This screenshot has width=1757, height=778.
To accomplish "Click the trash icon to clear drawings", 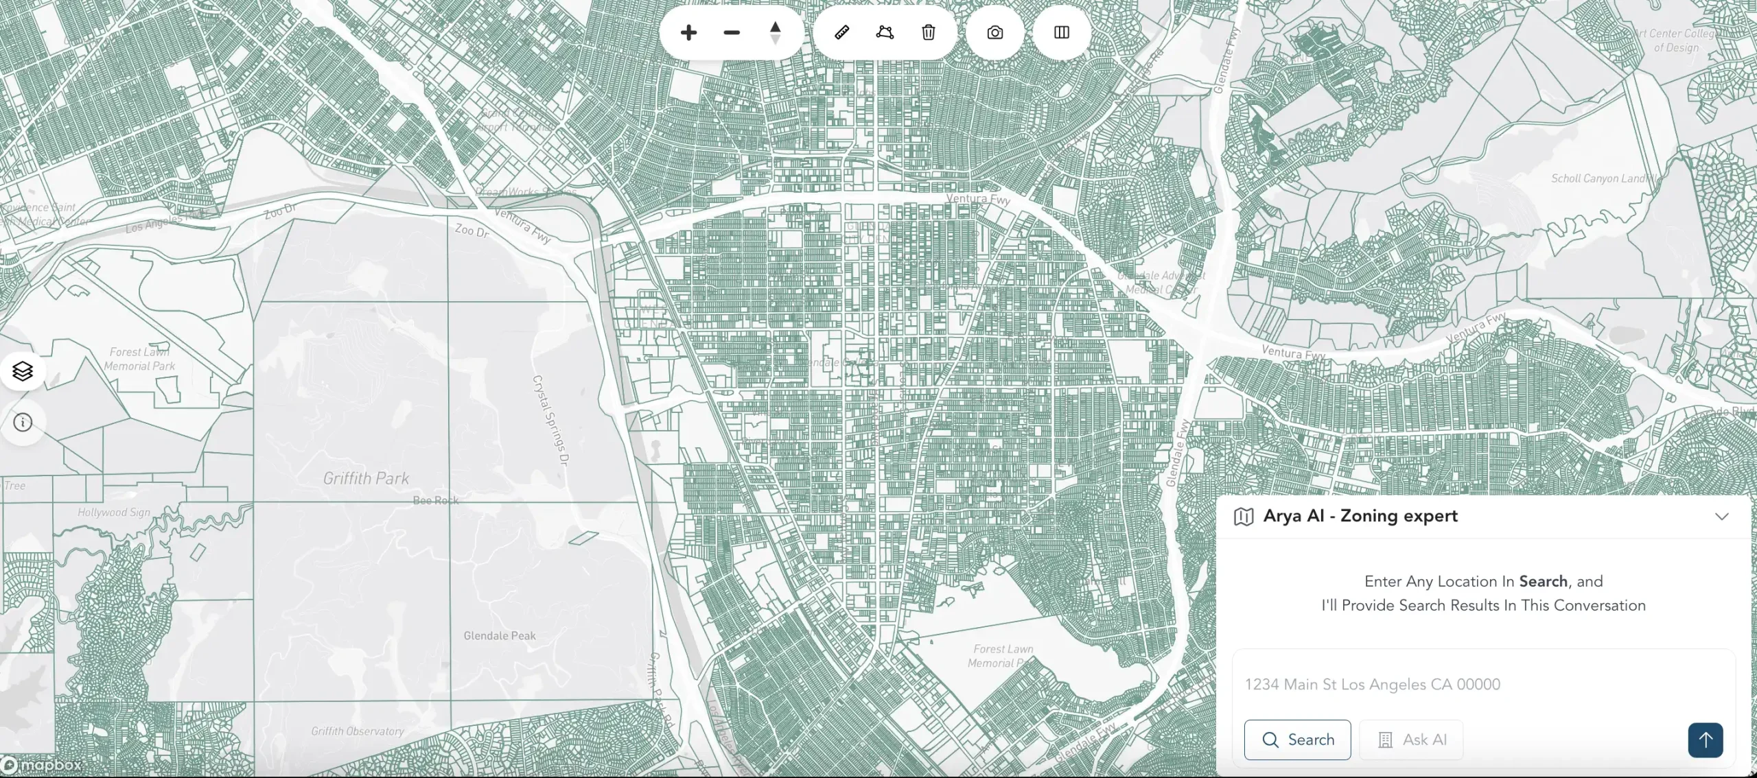I will [x=928, y=32].
